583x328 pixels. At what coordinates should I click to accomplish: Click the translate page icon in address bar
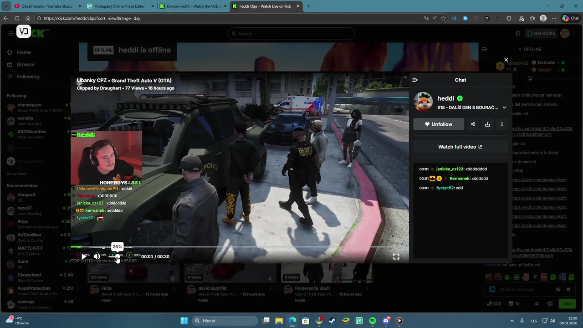pyautogui.click(x=426, y=18)
